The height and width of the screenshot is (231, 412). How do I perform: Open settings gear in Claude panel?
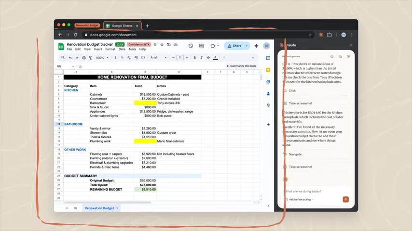point(348,56)
